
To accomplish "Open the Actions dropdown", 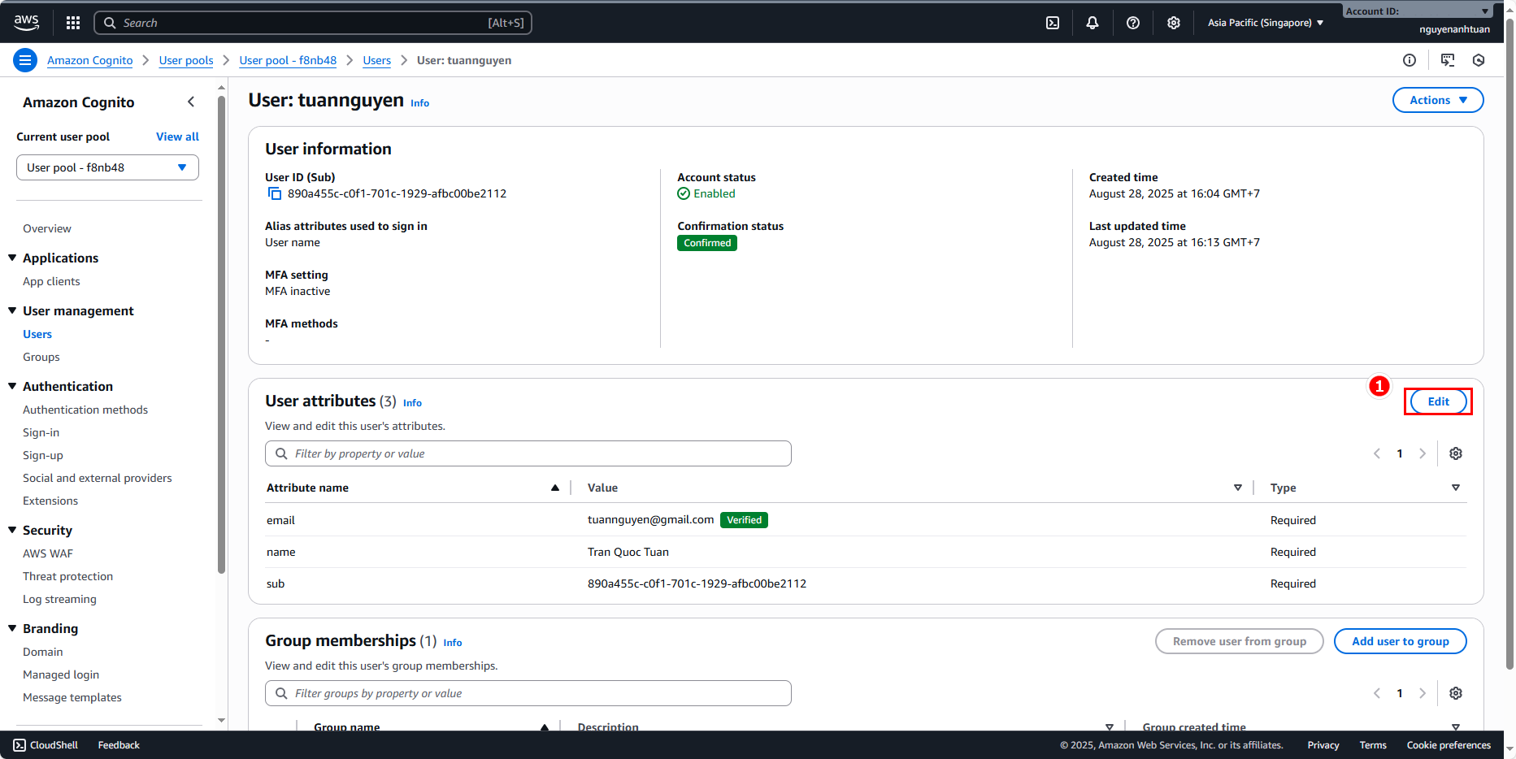I will (x=1437, y=100).
